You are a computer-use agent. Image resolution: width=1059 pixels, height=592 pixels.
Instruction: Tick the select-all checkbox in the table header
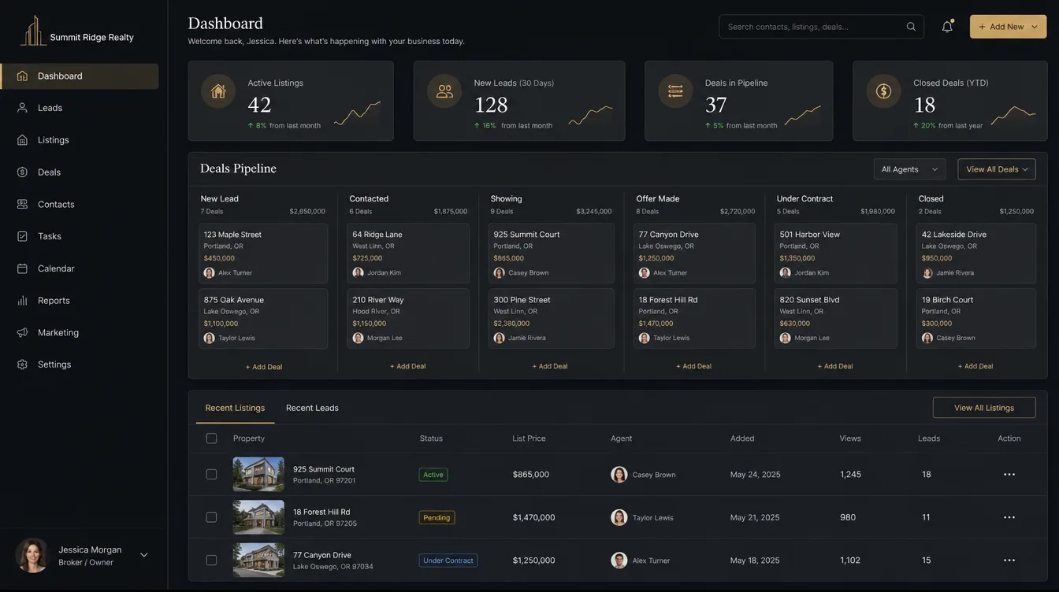point(211,438)
